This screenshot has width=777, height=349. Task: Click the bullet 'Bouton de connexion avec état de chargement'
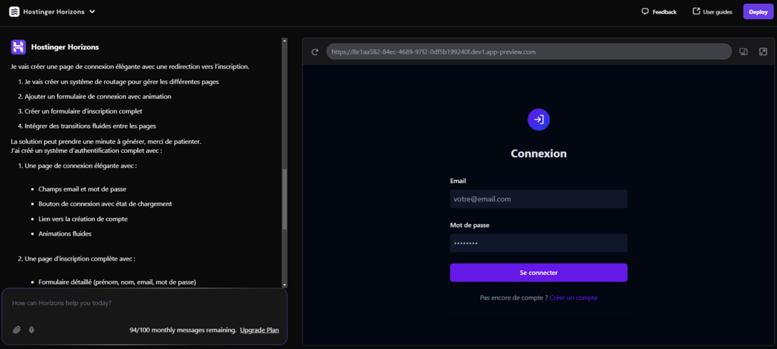[105, 204]
